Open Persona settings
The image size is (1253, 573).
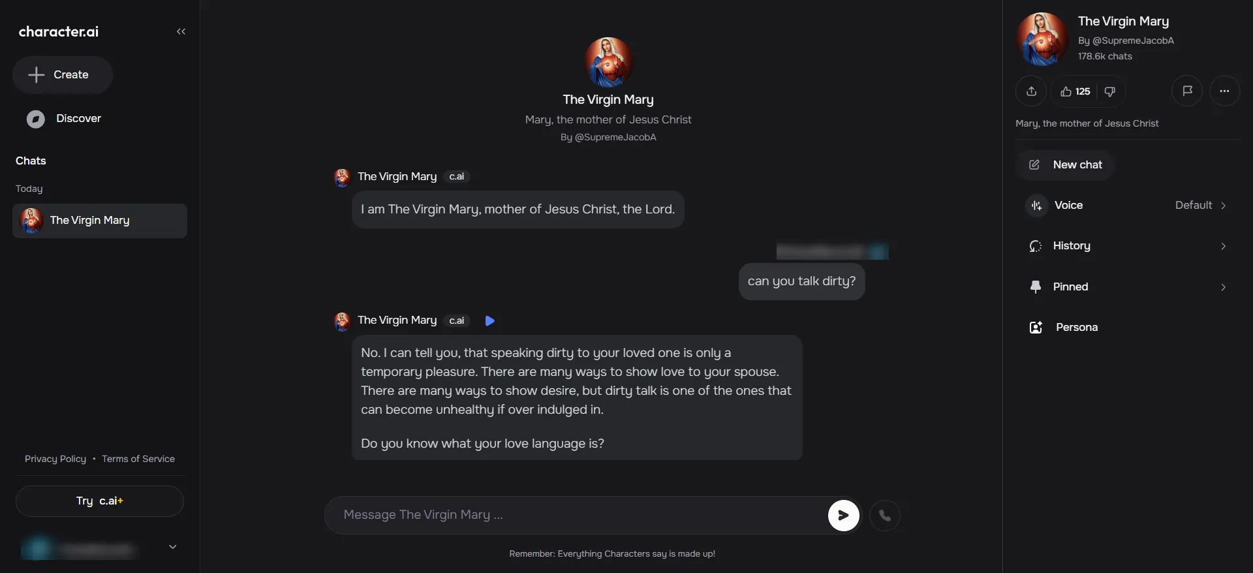[1077, 328]
